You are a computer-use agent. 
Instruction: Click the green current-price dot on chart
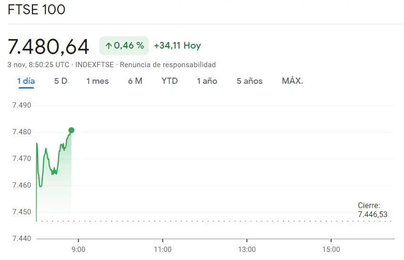(x=72, y=130)
